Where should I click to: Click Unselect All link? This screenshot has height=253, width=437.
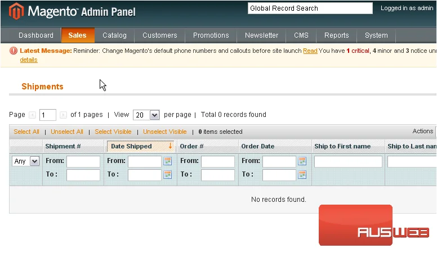[x=67, y=132]
